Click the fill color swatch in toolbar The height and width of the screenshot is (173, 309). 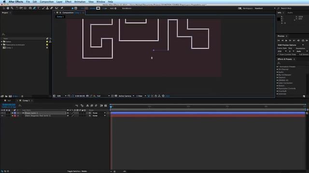(x=86, y=8)
